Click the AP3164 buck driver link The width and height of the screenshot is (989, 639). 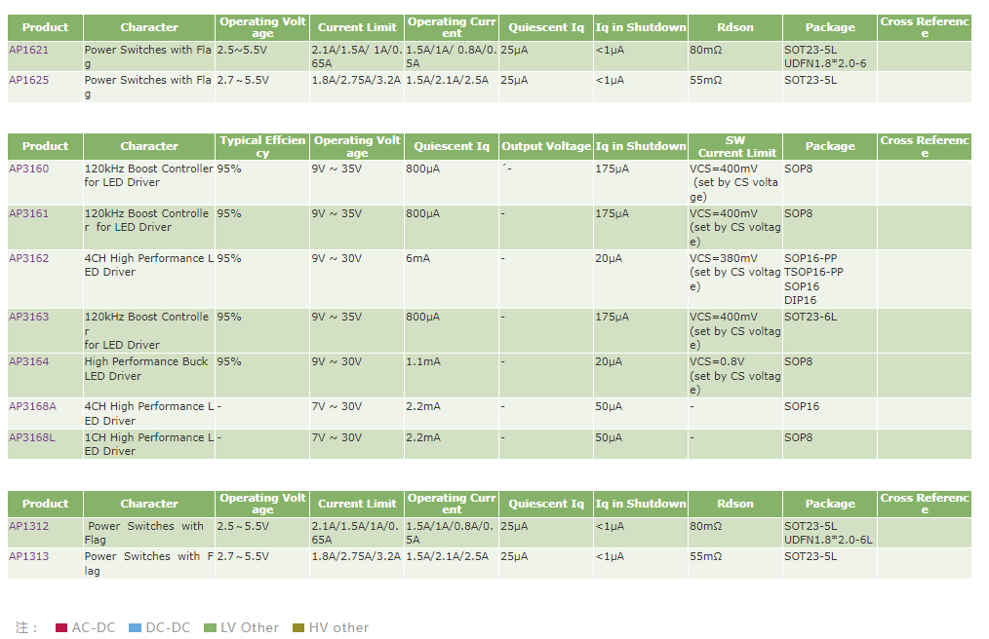(x=28, y=361)
